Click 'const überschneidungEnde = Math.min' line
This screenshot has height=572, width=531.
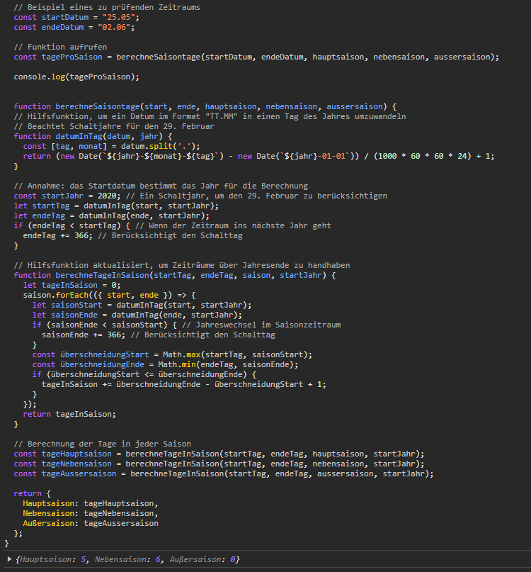(165, 364)
